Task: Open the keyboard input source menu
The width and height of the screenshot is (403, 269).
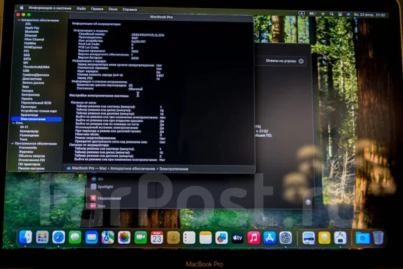Action: click(x=302, y=13)
